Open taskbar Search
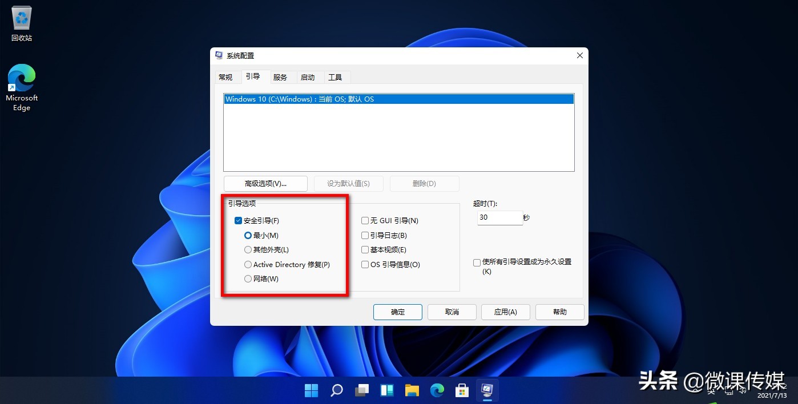 pyautogui.click(x=337, y=390)
